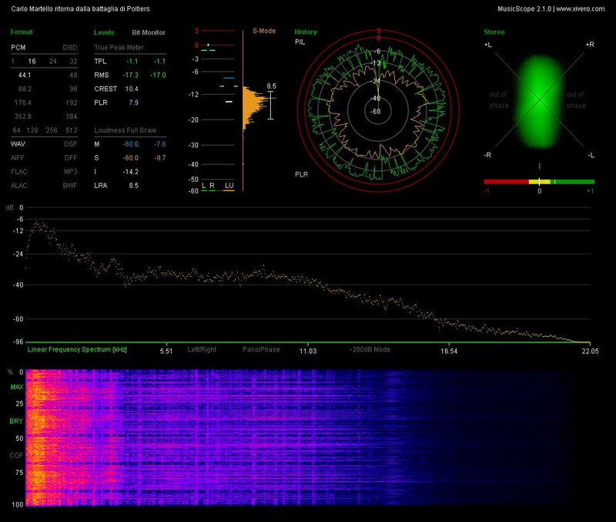Click the track title Carlo Martello text
616x522 pixels.
(x=80, y=8)
